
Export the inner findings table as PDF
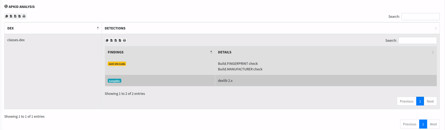pos(120,40)
